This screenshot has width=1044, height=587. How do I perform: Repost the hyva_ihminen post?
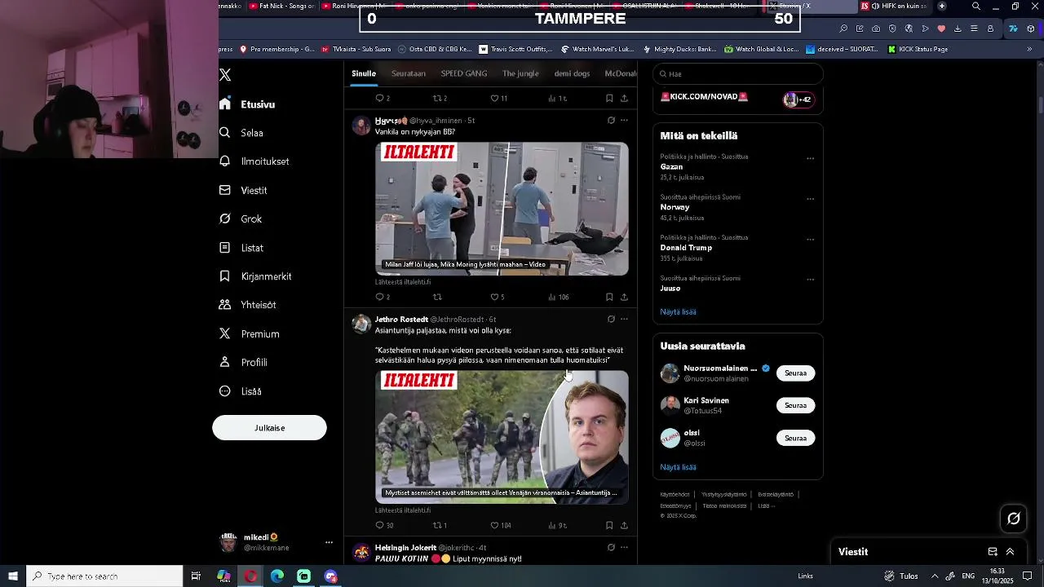(437, 297)
